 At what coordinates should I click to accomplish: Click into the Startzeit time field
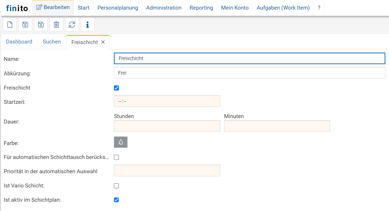[167, 101]
